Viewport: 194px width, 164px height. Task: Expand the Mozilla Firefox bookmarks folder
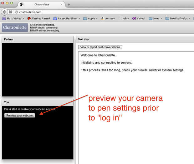pos(178,18)
